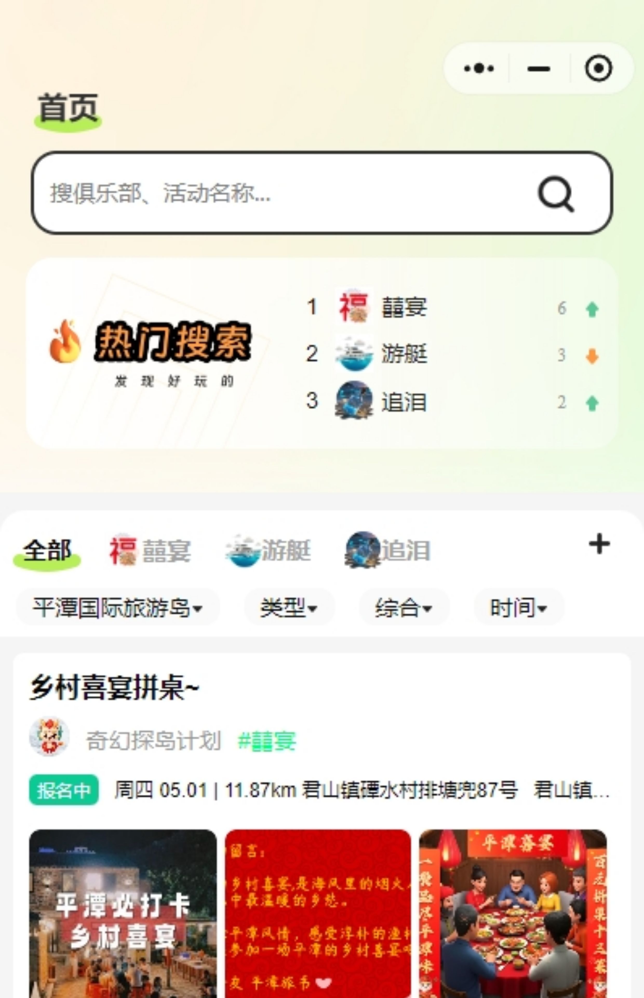Click the 奇幻探岛计划 avatar icon

(49, 737)
